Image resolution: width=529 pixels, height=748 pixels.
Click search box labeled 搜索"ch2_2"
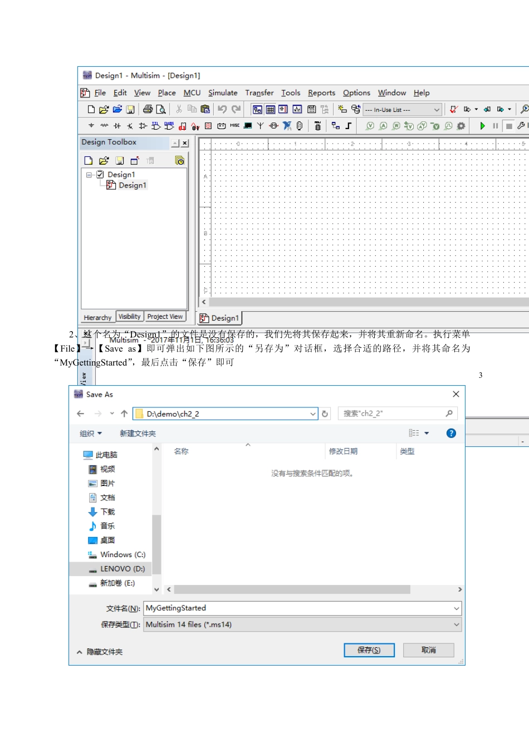click(x=398, y=414)
